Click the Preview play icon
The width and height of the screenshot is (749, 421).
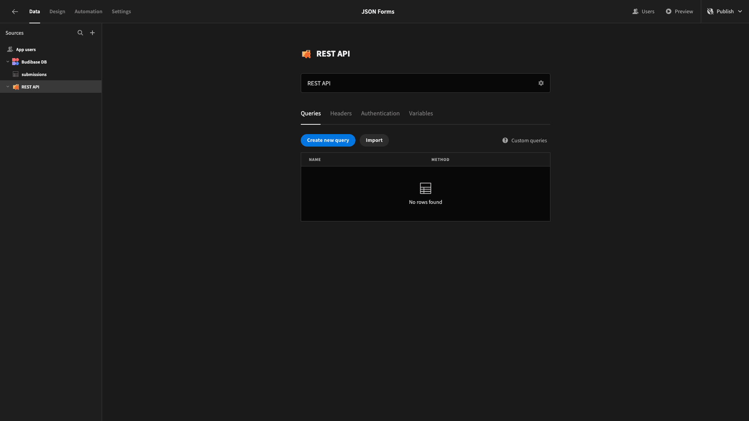click(669, 11)
